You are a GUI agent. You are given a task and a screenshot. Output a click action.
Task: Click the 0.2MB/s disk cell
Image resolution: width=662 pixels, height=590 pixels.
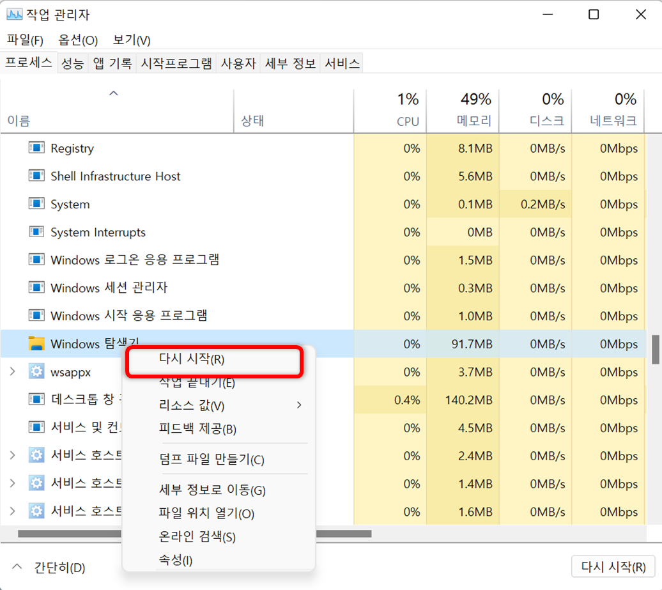[x=535, y=204]
